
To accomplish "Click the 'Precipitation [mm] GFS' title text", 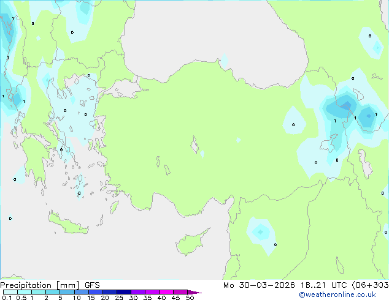I will [50, 285].
